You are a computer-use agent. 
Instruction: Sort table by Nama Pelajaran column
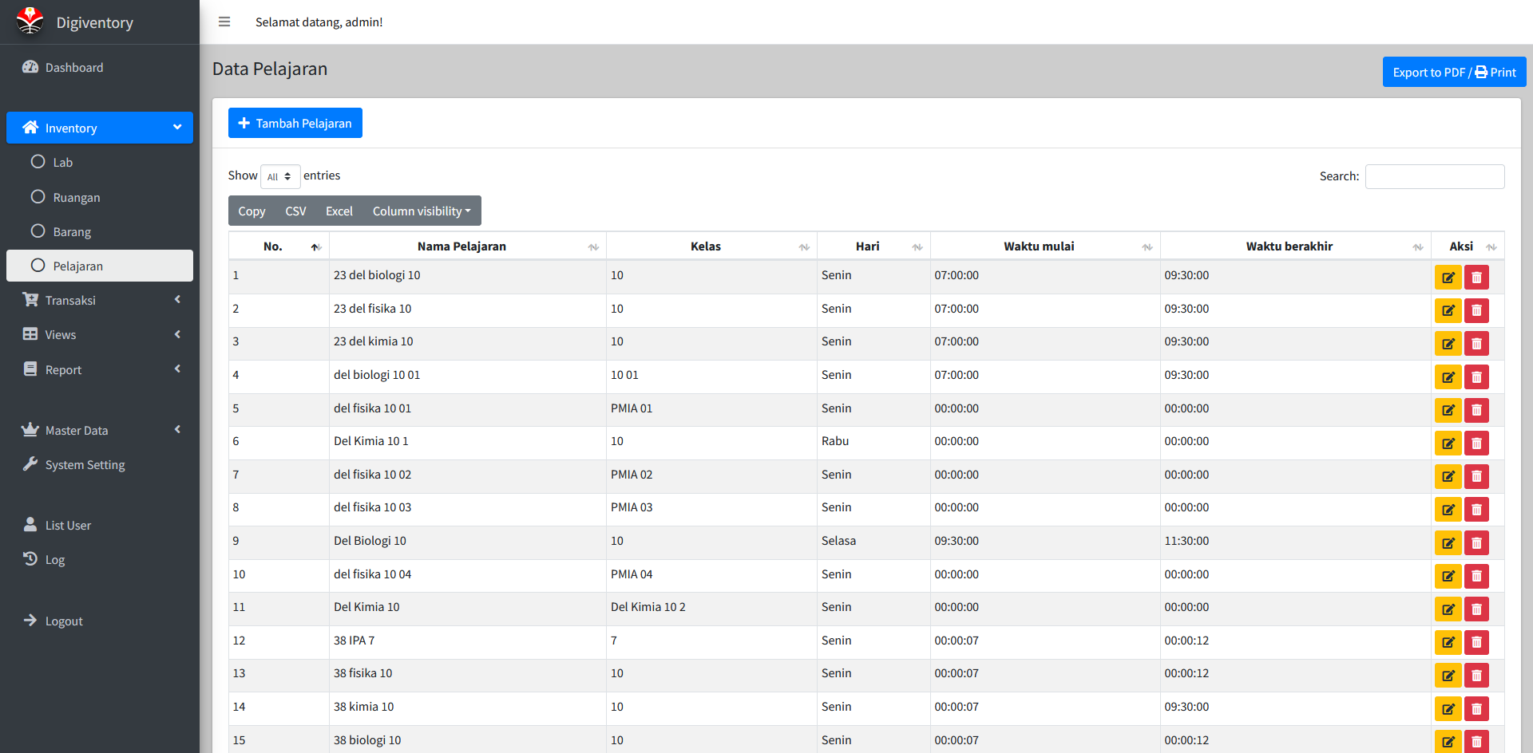461,246
